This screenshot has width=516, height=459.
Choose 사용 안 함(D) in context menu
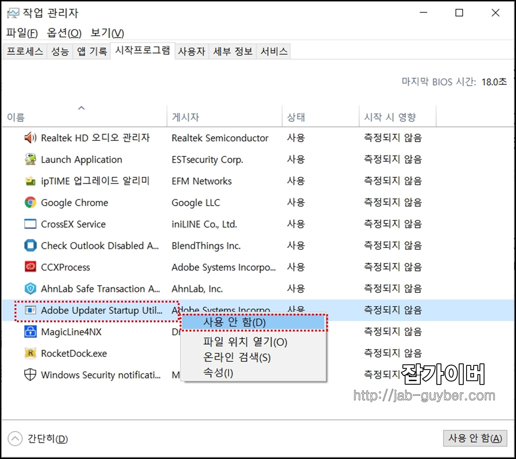pyautogui.click(x=254, y=322)
